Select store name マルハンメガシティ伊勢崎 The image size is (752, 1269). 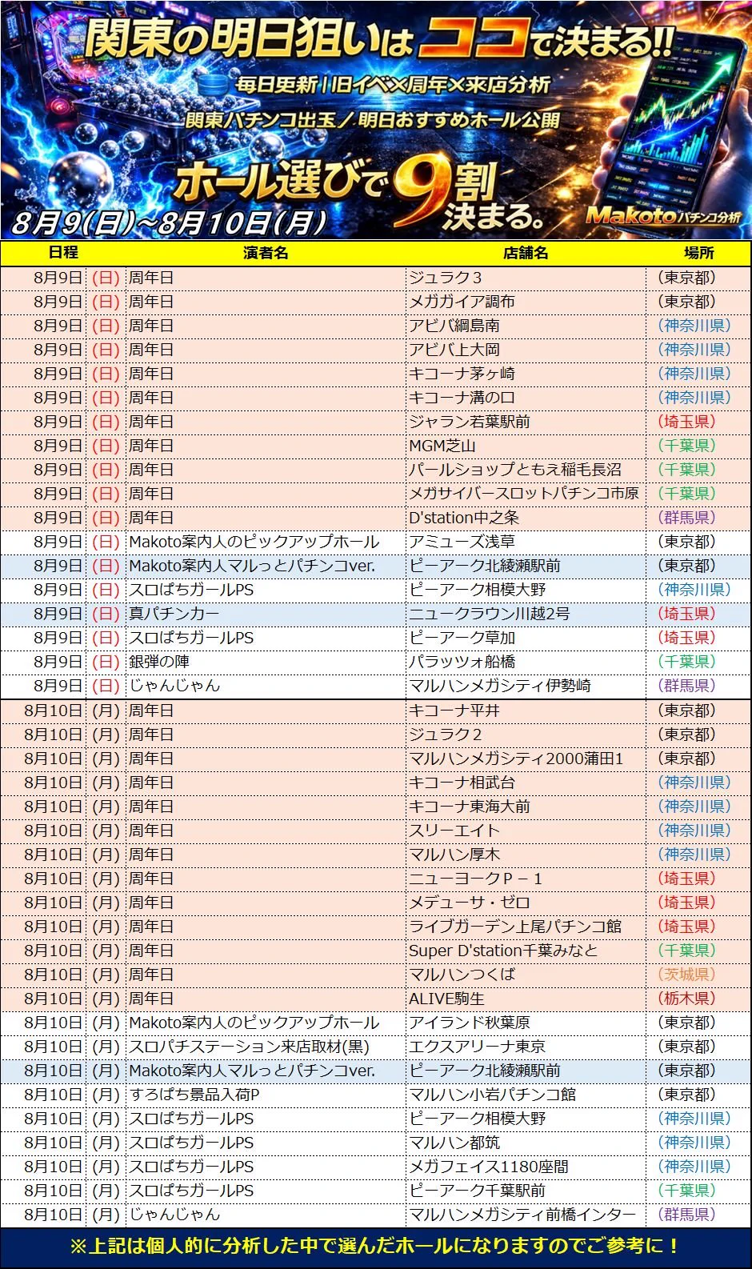click(500, 686)
